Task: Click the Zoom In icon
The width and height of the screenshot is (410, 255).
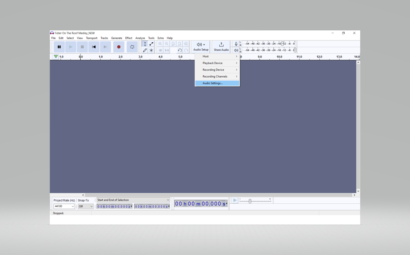Action: coord(160,44)
